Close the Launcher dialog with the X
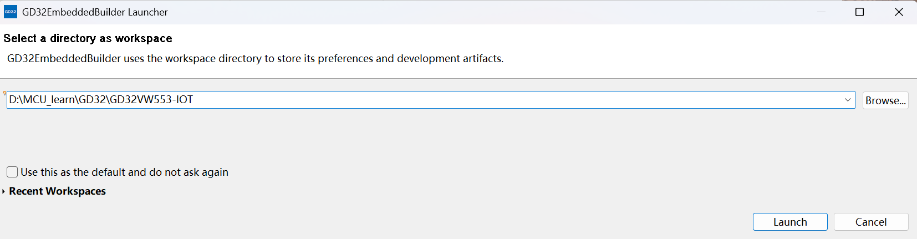Viewport: 917px width, 239px height. coord(899,12)
